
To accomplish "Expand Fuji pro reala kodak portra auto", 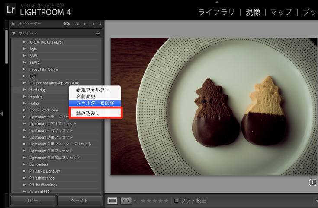I will tap(24, 83).
